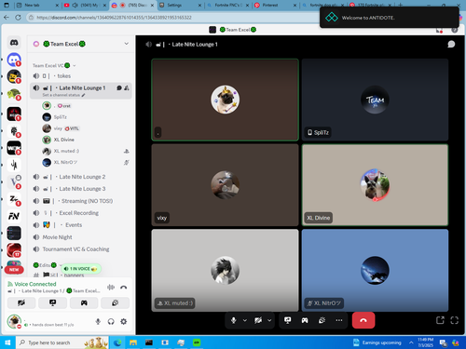Image resolution: width=466 pixels, height=349 pixels.
Task: Select XL Divine in voice member list
Action: coord(85,140)
